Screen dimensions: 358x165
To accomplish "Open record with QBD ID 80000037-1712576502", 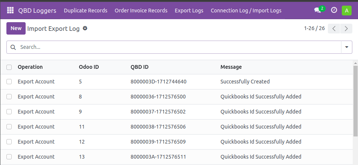I will coord(158,112).
